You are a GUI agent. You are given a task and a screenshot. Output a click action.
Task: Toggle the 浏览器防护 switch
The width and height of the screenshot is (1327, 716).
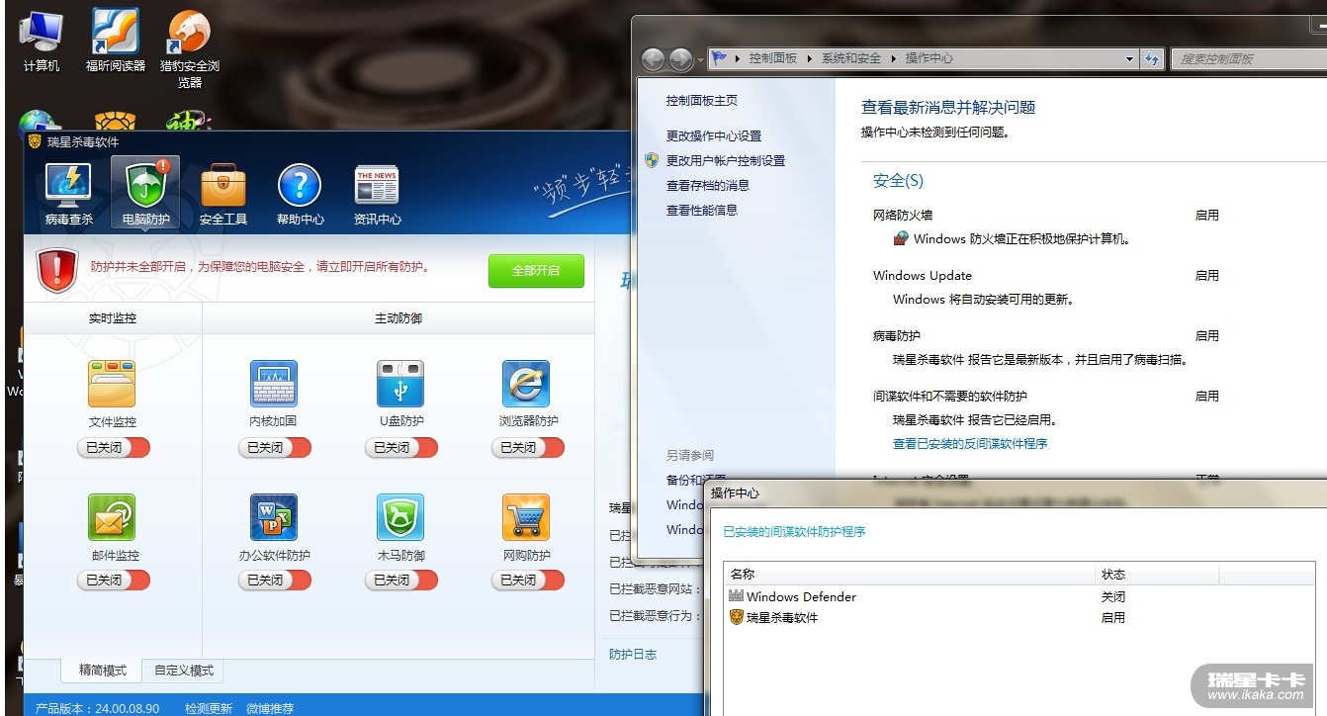528,448
